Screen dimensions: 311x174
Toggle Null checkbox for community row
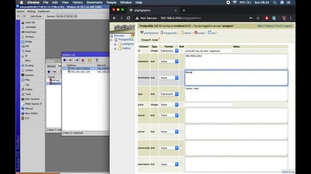click(x=181, y=148)
